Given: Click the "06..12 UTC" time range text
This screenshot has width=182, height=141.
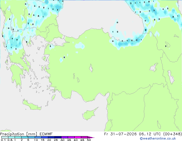Looking at the screenshot, I should (150, 134).
